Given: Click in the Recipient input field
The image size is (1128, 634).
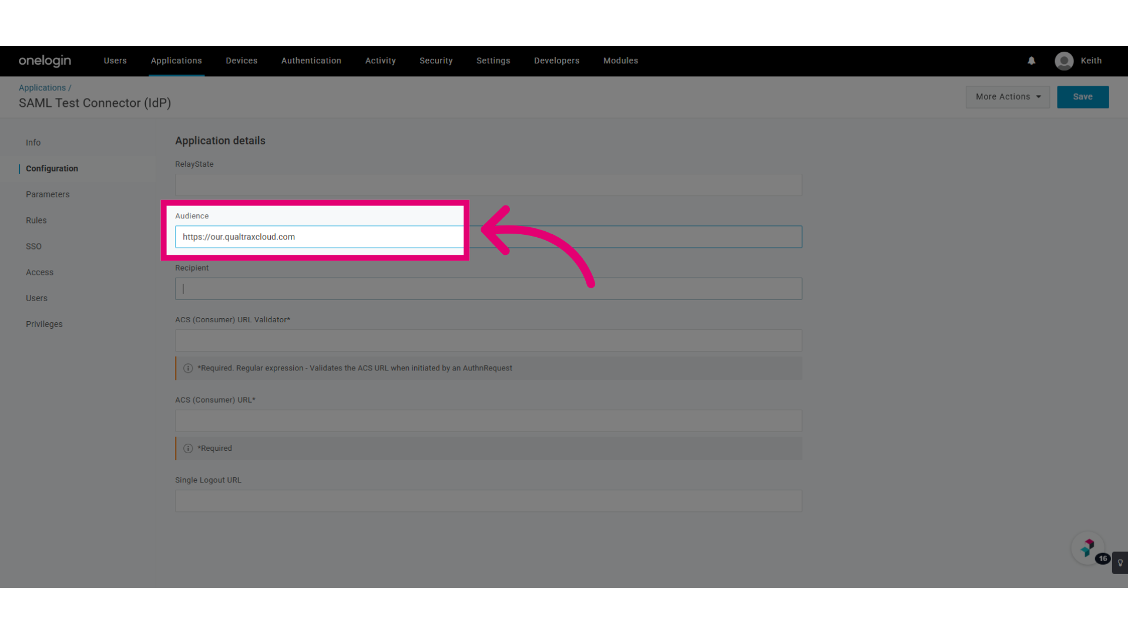Looking at the screenshot, I should (x=488, y=289).
